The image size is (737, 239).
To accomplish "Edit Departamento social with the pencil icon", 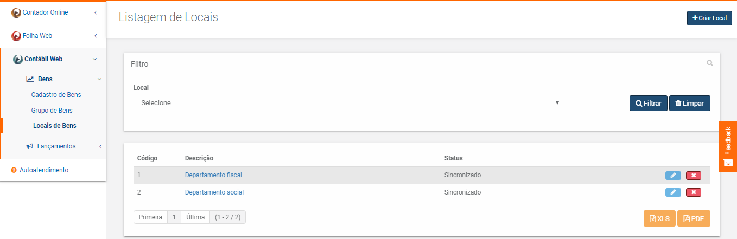I will coord(673,192).
